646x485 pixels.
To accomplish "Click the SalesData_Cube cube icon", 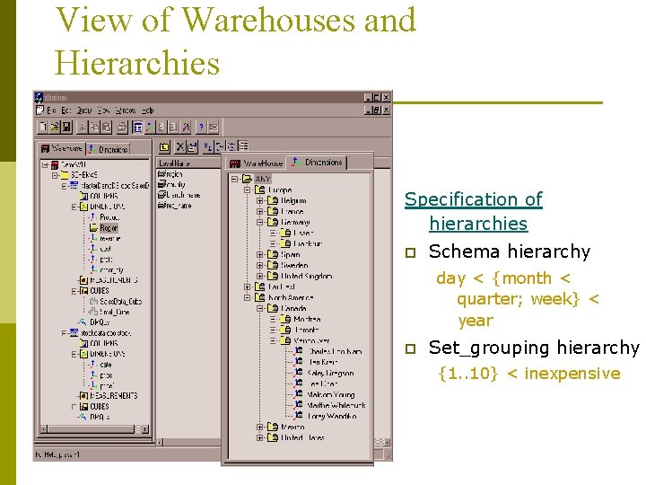I will pos(93,302).
